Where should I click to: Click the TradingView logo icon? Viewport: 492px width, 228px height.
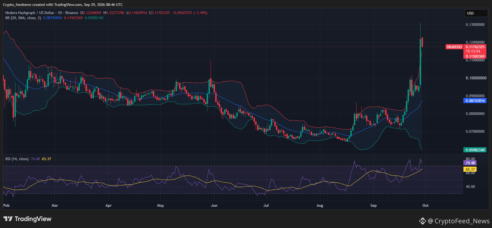[x=8, y=219]
